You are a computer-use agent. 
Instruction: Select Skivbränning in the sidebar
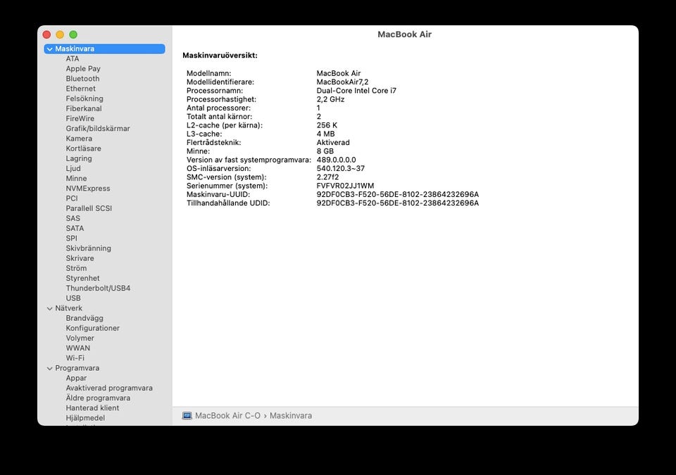coord(89,248)
